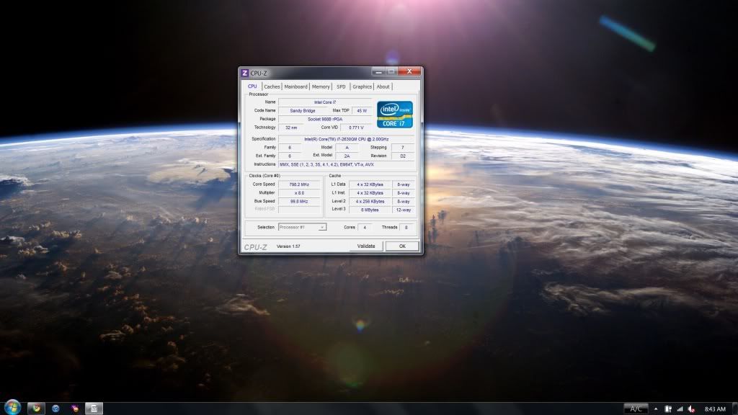Open the network signal tray icon
738x415 pixels.
(x=680, y=409)
